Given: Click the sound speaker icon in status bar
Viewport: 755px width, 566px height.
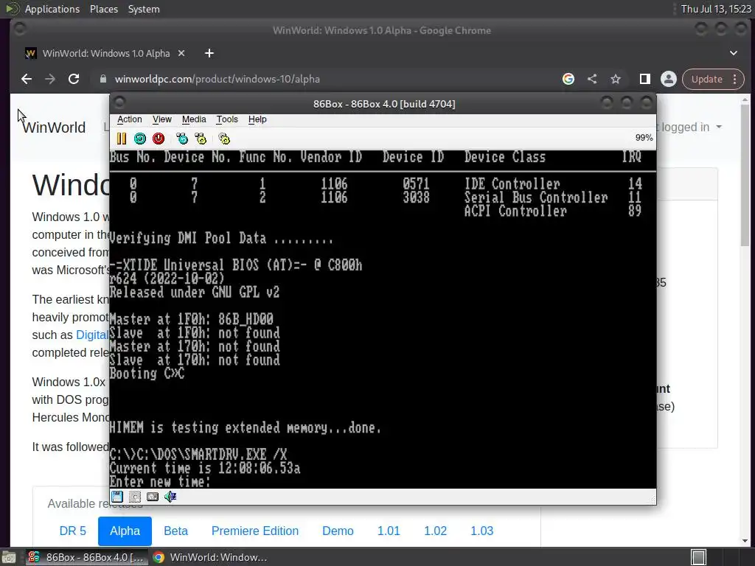Looking at the screenshot, I should point(170,496).
